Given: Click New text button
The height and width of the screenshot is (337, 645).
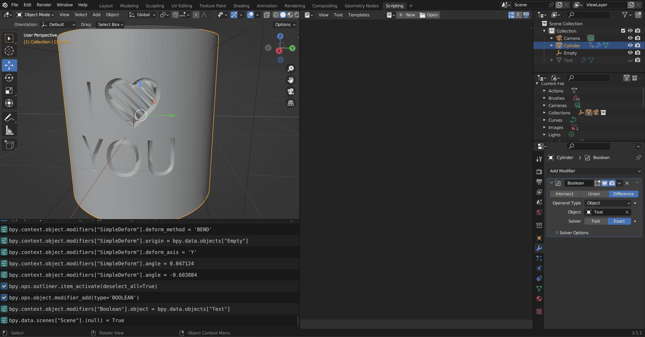Looking at the screenshot, I should pos(407,15).
